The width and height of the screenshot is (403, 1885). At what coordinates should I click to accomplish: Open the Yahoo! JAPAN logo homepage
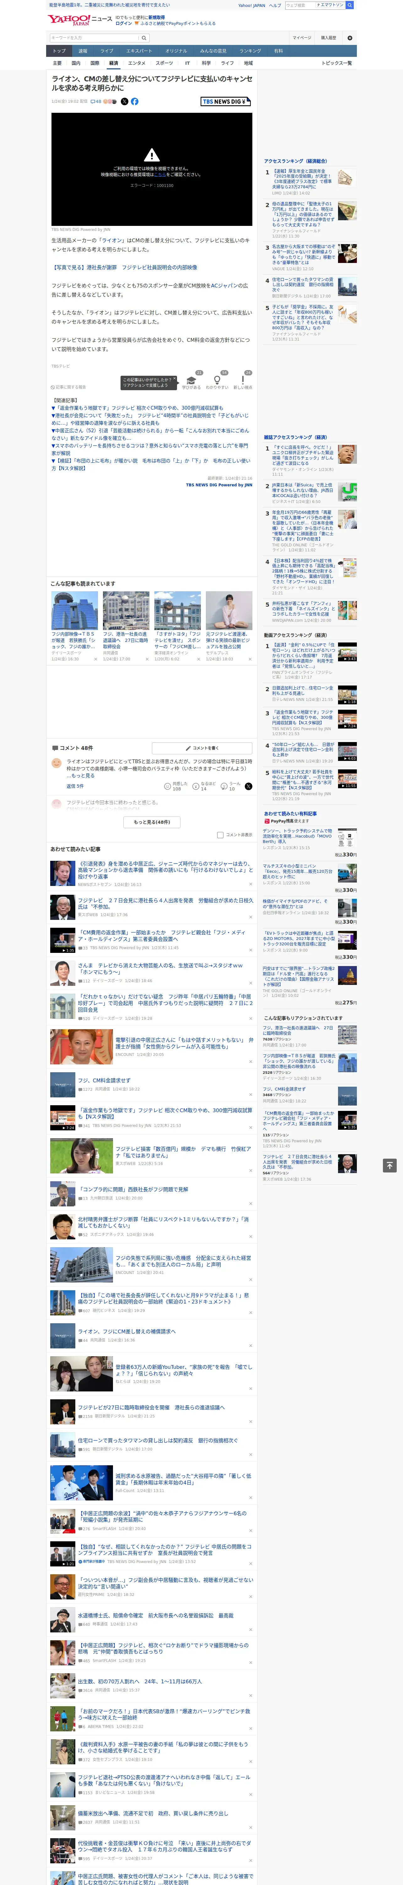(69, 20)
